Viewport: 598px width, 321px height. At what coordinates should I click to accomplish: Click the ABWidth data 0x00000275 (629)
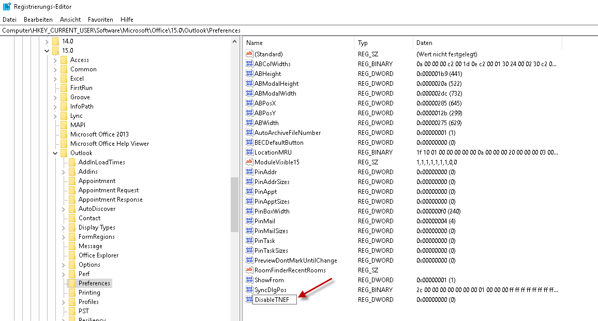(x=439, y=123)
